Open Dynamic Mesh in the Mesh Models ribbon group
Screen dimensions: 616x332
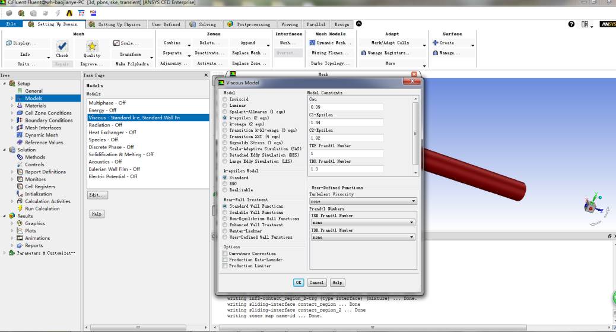click(331, 43)
